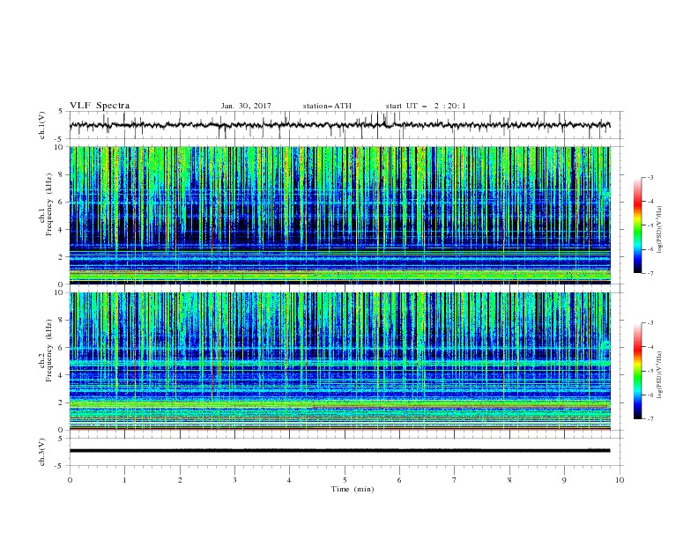The image size is (698, 539).
Task: Click the Time (min) axis label
Action: (353, 489)
